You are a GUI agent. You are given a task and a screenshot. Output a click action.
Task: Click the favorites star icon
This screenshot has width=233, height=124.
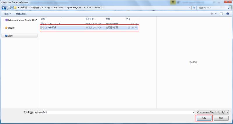click(6, 28)
